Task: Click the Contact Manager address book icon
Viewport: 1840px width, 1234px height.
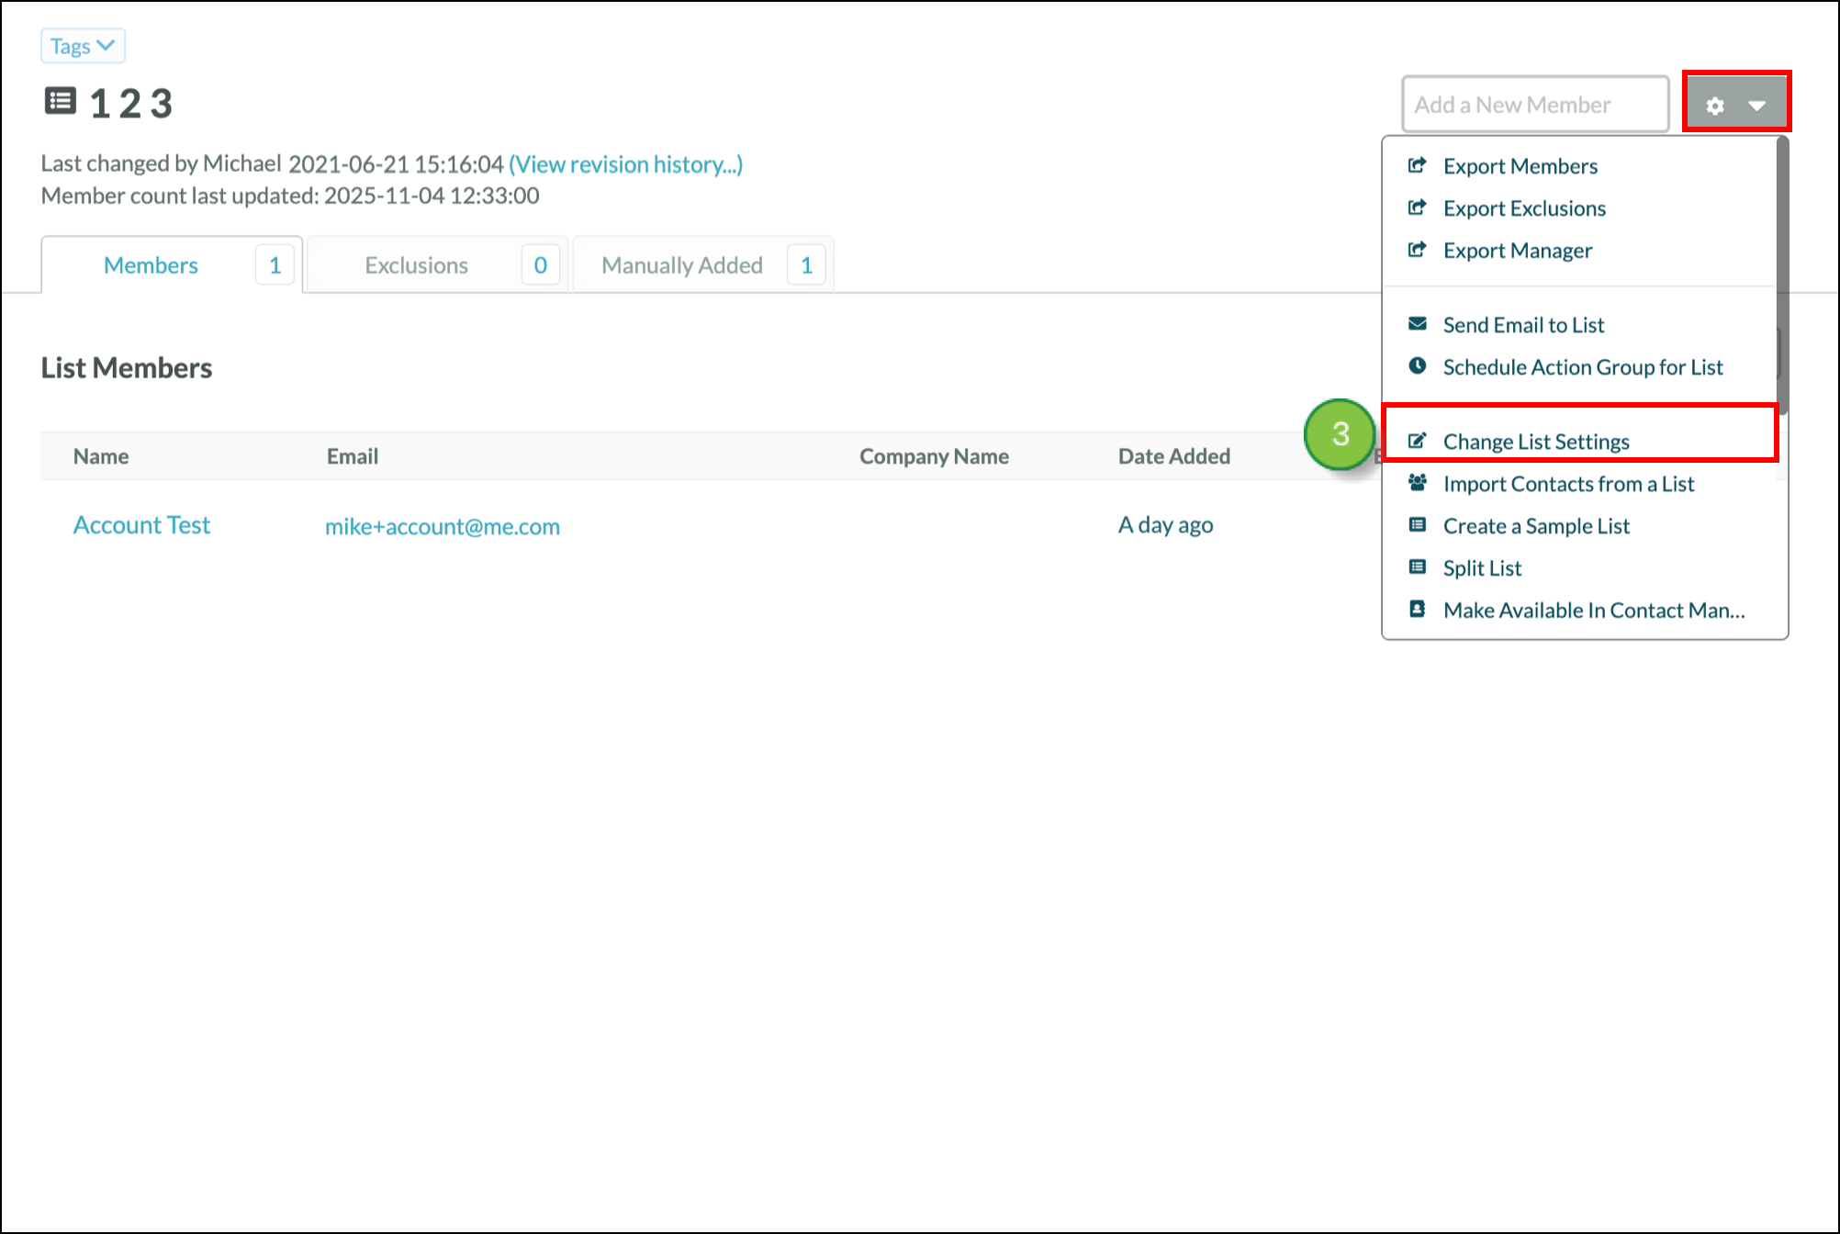Action: [x=1417, y=610]
